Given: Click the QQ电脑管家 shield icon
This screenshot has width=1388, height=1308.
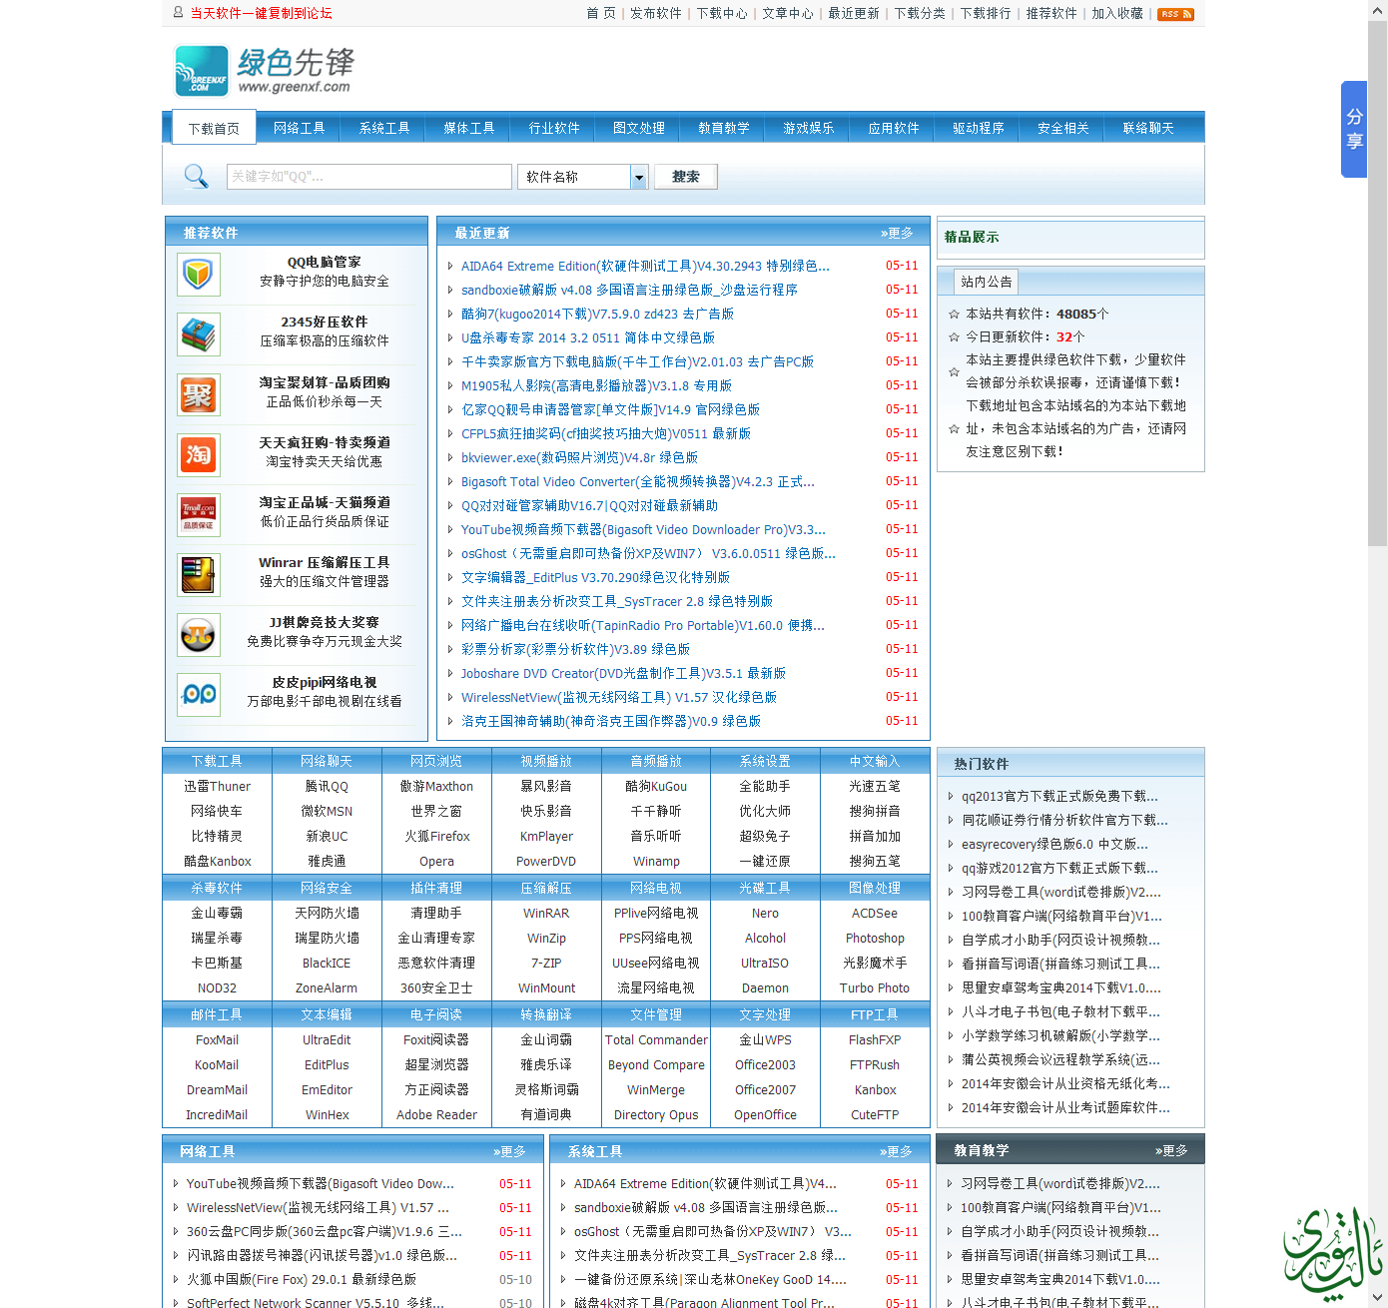Looking at the screenshot, I should coord(199,275).
